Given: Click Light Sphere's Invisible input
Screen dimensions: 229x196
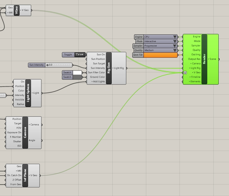Looking at the screenshot, I should (x=20, y=100).
